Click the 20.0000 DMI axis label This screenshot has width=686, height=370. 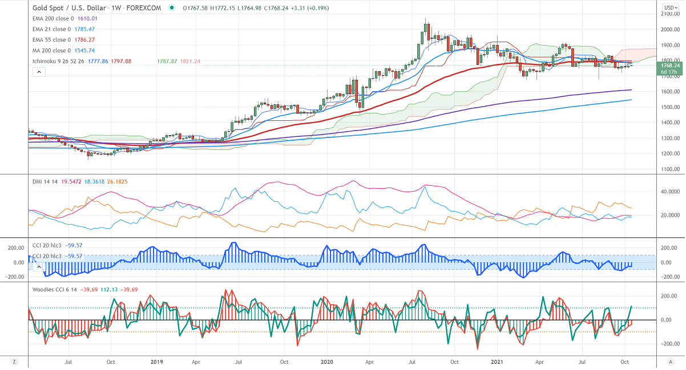tap(670, 215)
